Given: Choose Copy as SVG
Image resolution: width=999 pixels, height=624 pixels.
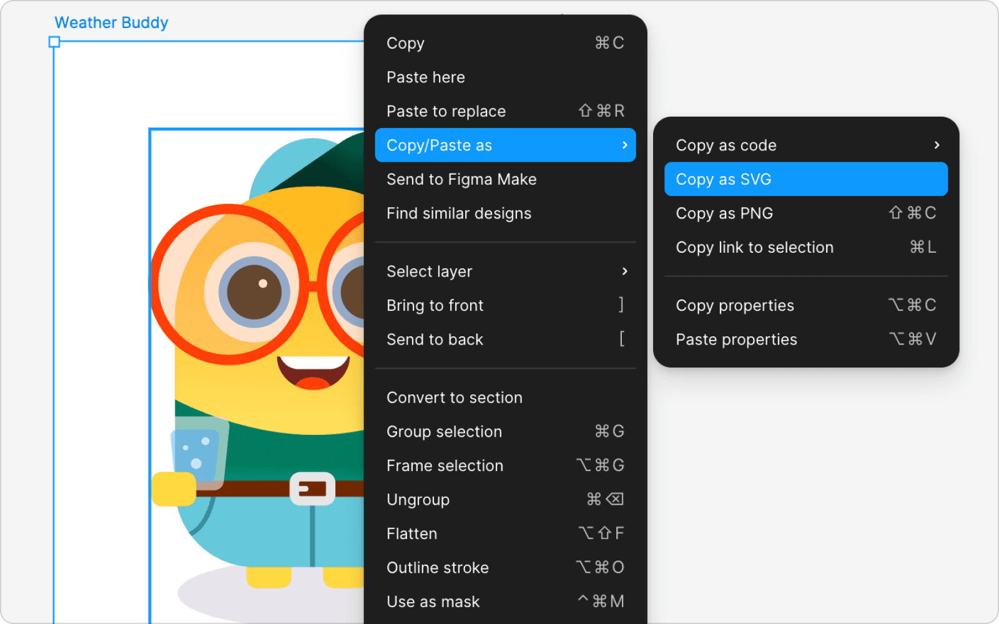Looking at the screenshot, I should (x=806, y=180).
